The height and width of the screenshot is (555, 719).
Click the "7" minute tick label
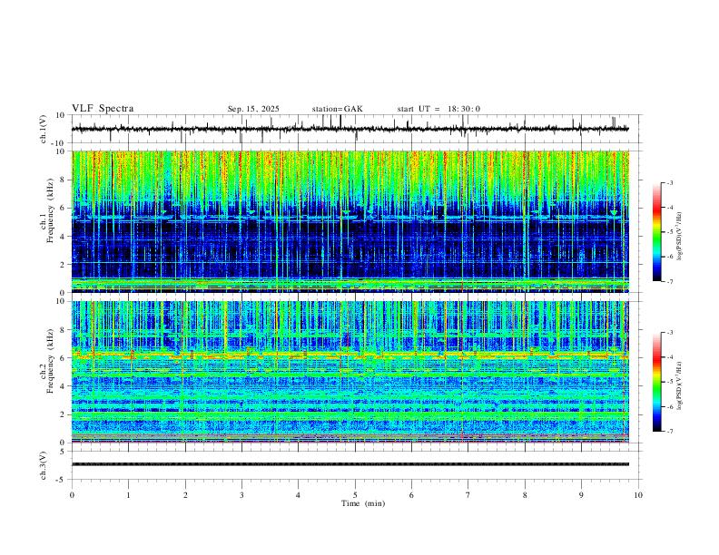[468, 495]
